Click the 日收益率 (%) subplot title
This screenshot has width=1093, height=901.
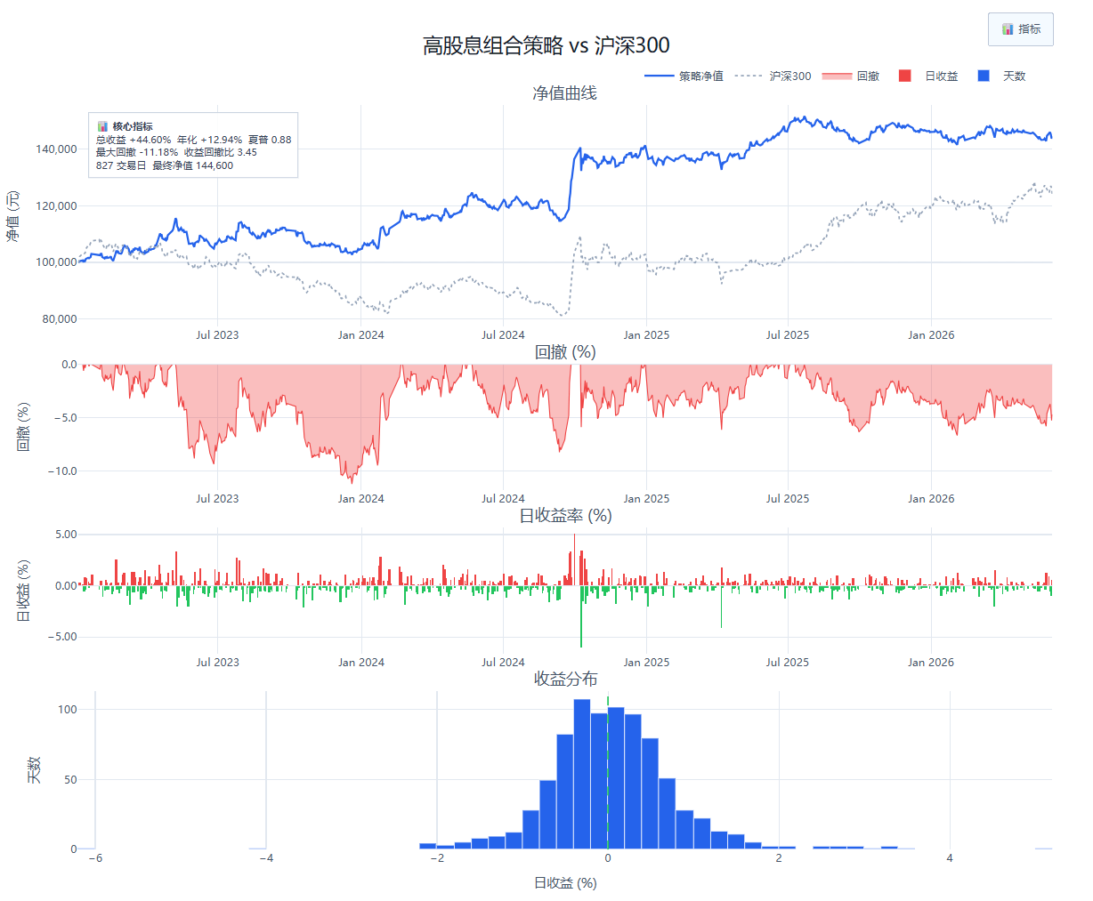[564, 516]
